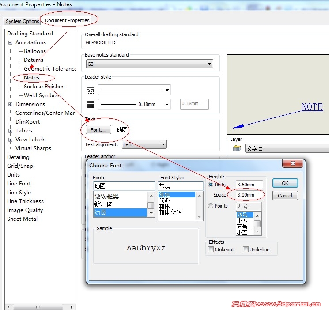Click tree panel right scroll arrow
The width and height of the screenshot is (329, 310).
click(72, 307)
